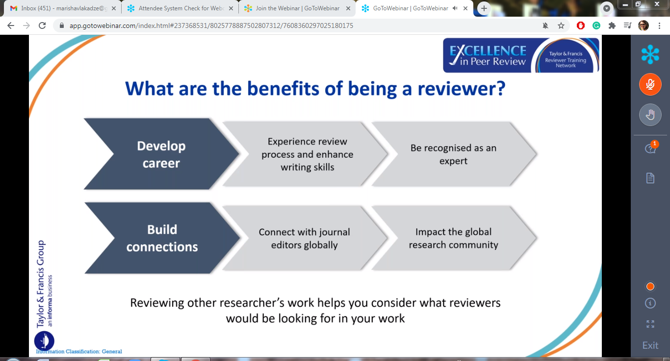The height and width of the screenshot is (361, 670).
Task: Switch to Join the Webinar tab
Action: coord(297,8)
